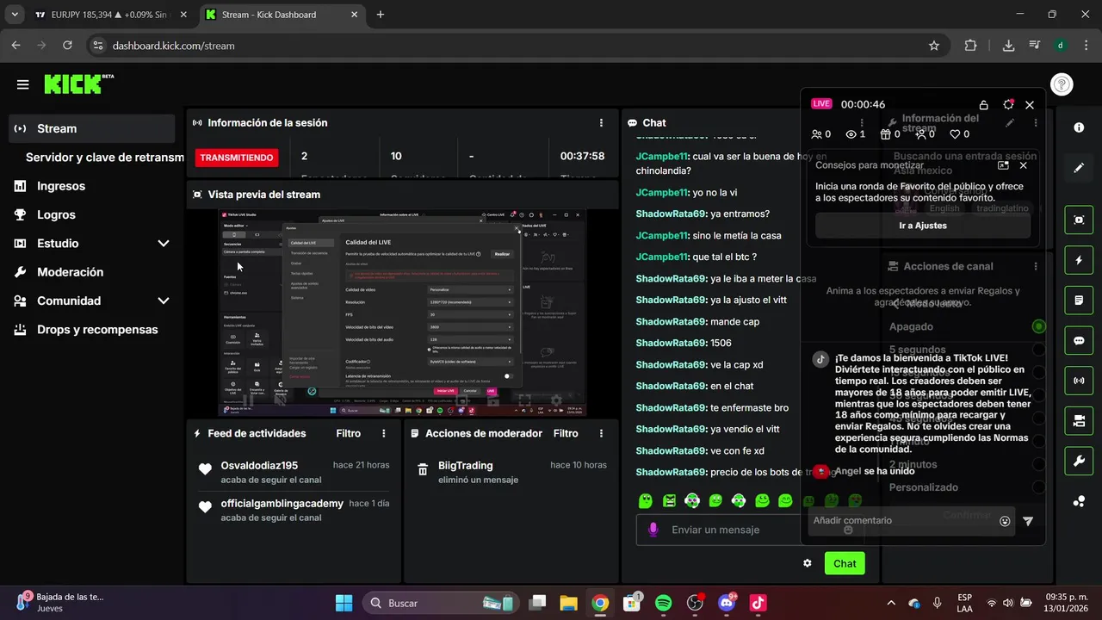
Task: Open TikTok overlay settings gear
Action: pyautogui.click(x=1008, y=104)
